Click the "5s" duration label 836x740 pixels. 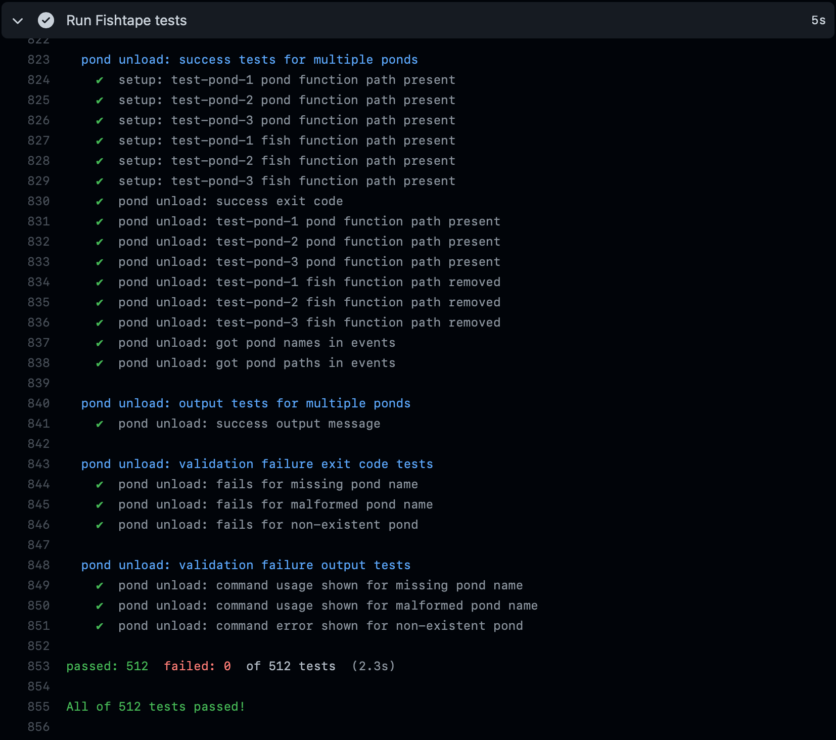tap(817, 20)
